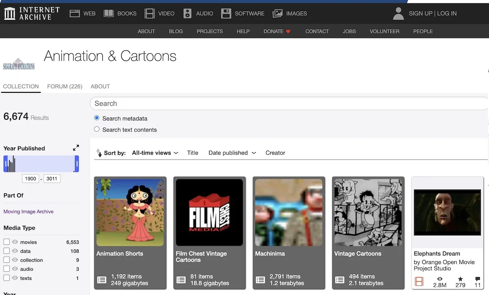The height and width of the screenshot is (295, 489).
Task: Open People in the navigation menu
Action: [x=423, y=31]
